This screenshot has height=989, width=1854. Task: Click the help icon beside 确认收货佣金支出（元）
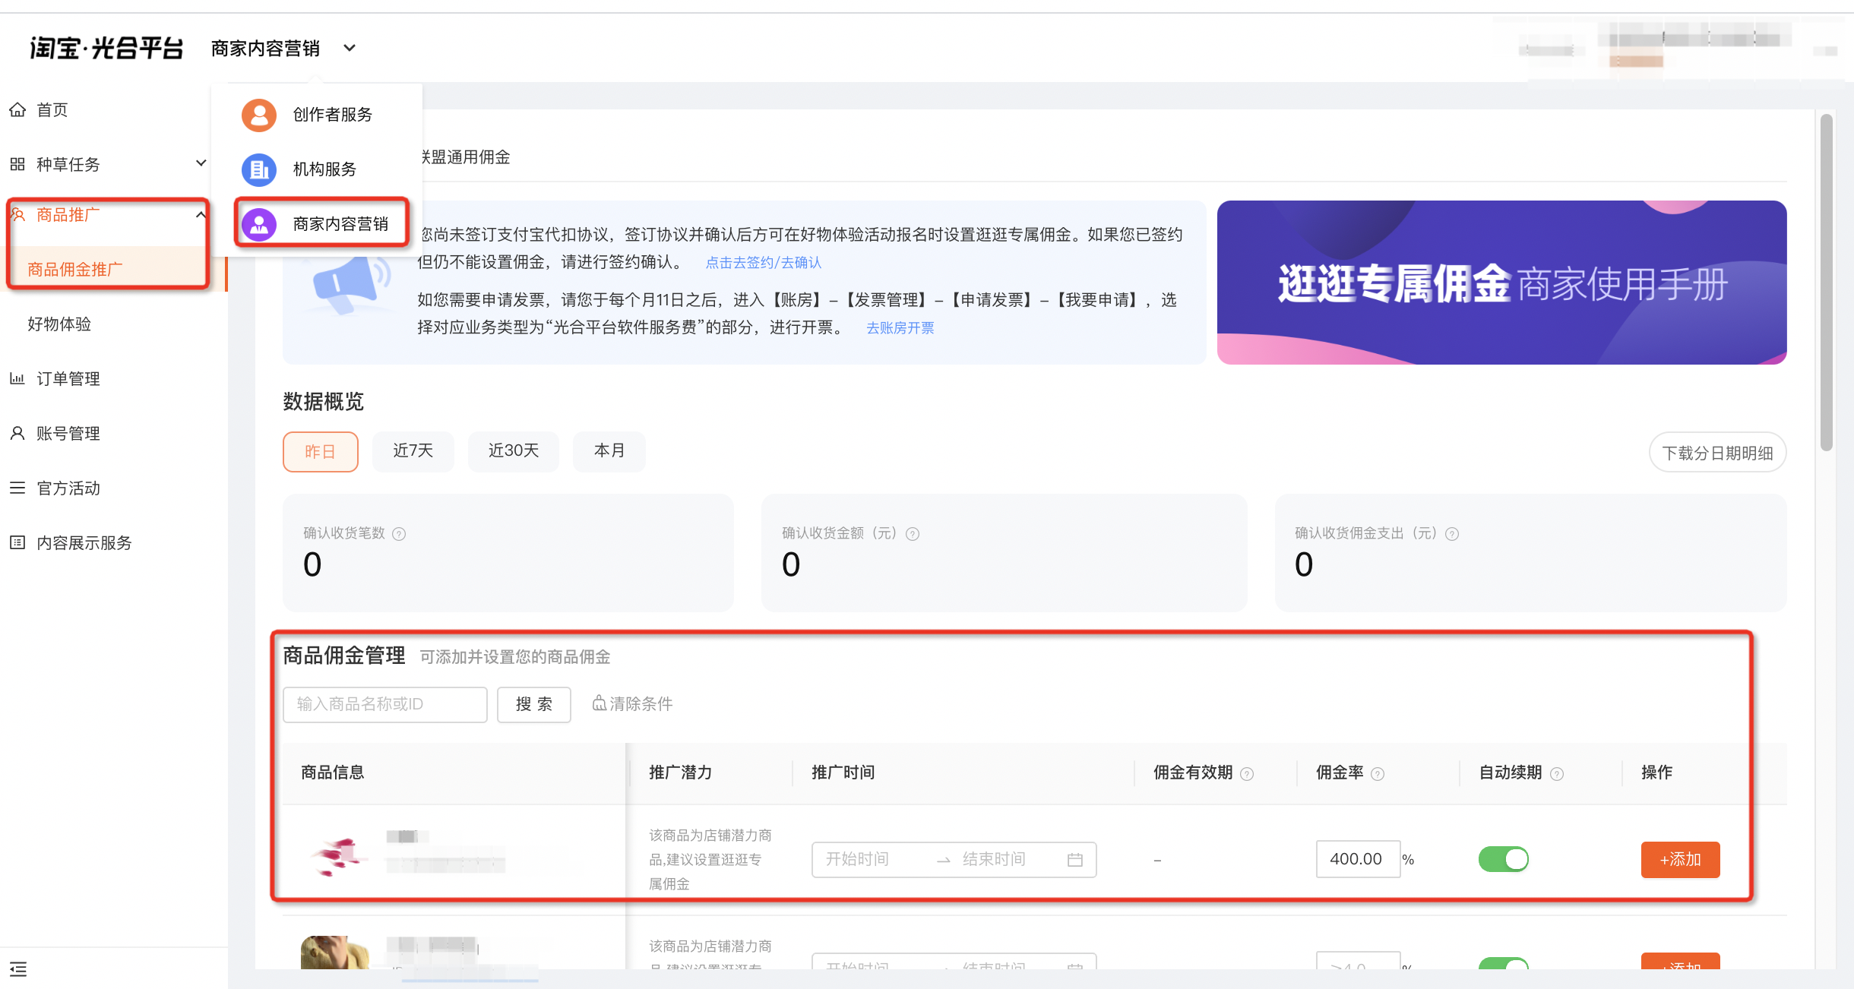(x=1452, y=534)
